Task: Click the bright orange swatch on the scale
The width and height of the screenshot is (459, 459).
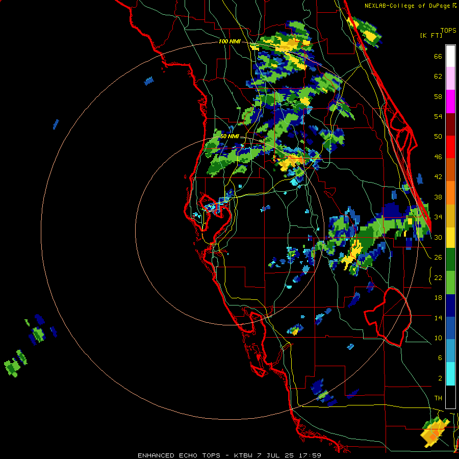Action: pos(450,193)
